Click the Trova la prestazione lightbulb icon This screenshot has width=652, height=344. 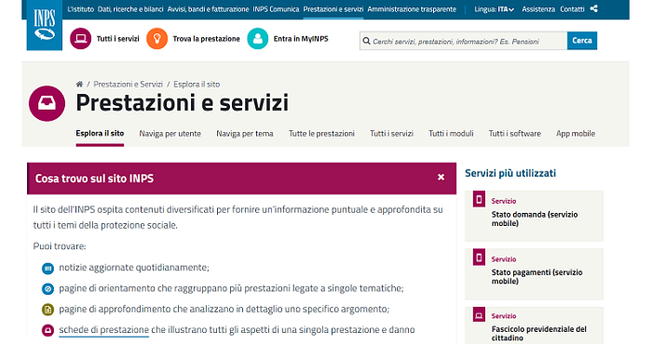tap(157, 39)
